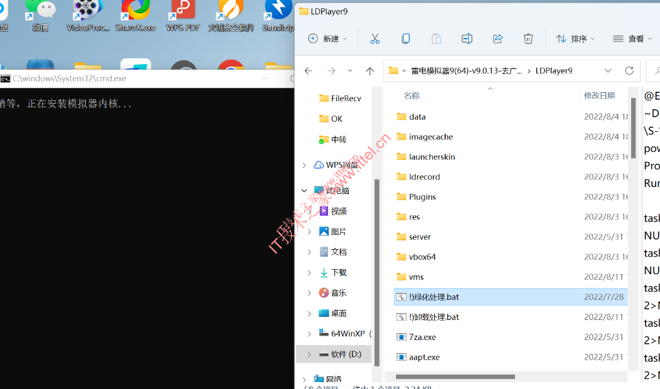This screenshot has width=660, height=389.
Task: Click the 微信 desktop shortcut
Action: (40, 16)
